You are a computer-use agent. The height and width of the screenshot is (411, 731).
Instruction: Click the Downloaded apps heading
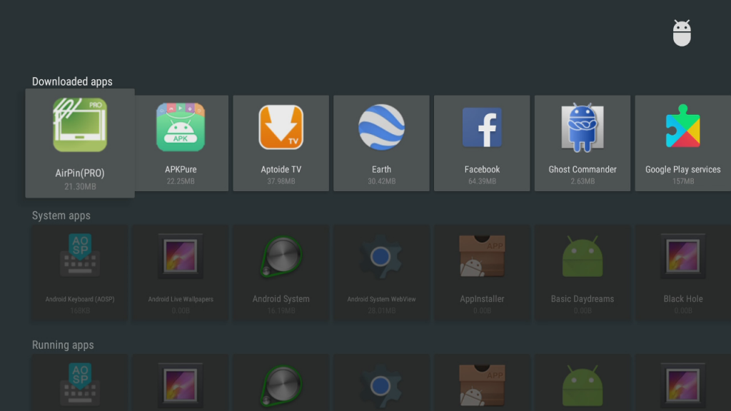(72, 81)
